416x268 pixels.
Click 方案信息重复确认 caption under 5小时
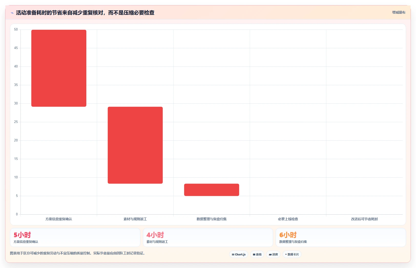[x=26, y=242]
